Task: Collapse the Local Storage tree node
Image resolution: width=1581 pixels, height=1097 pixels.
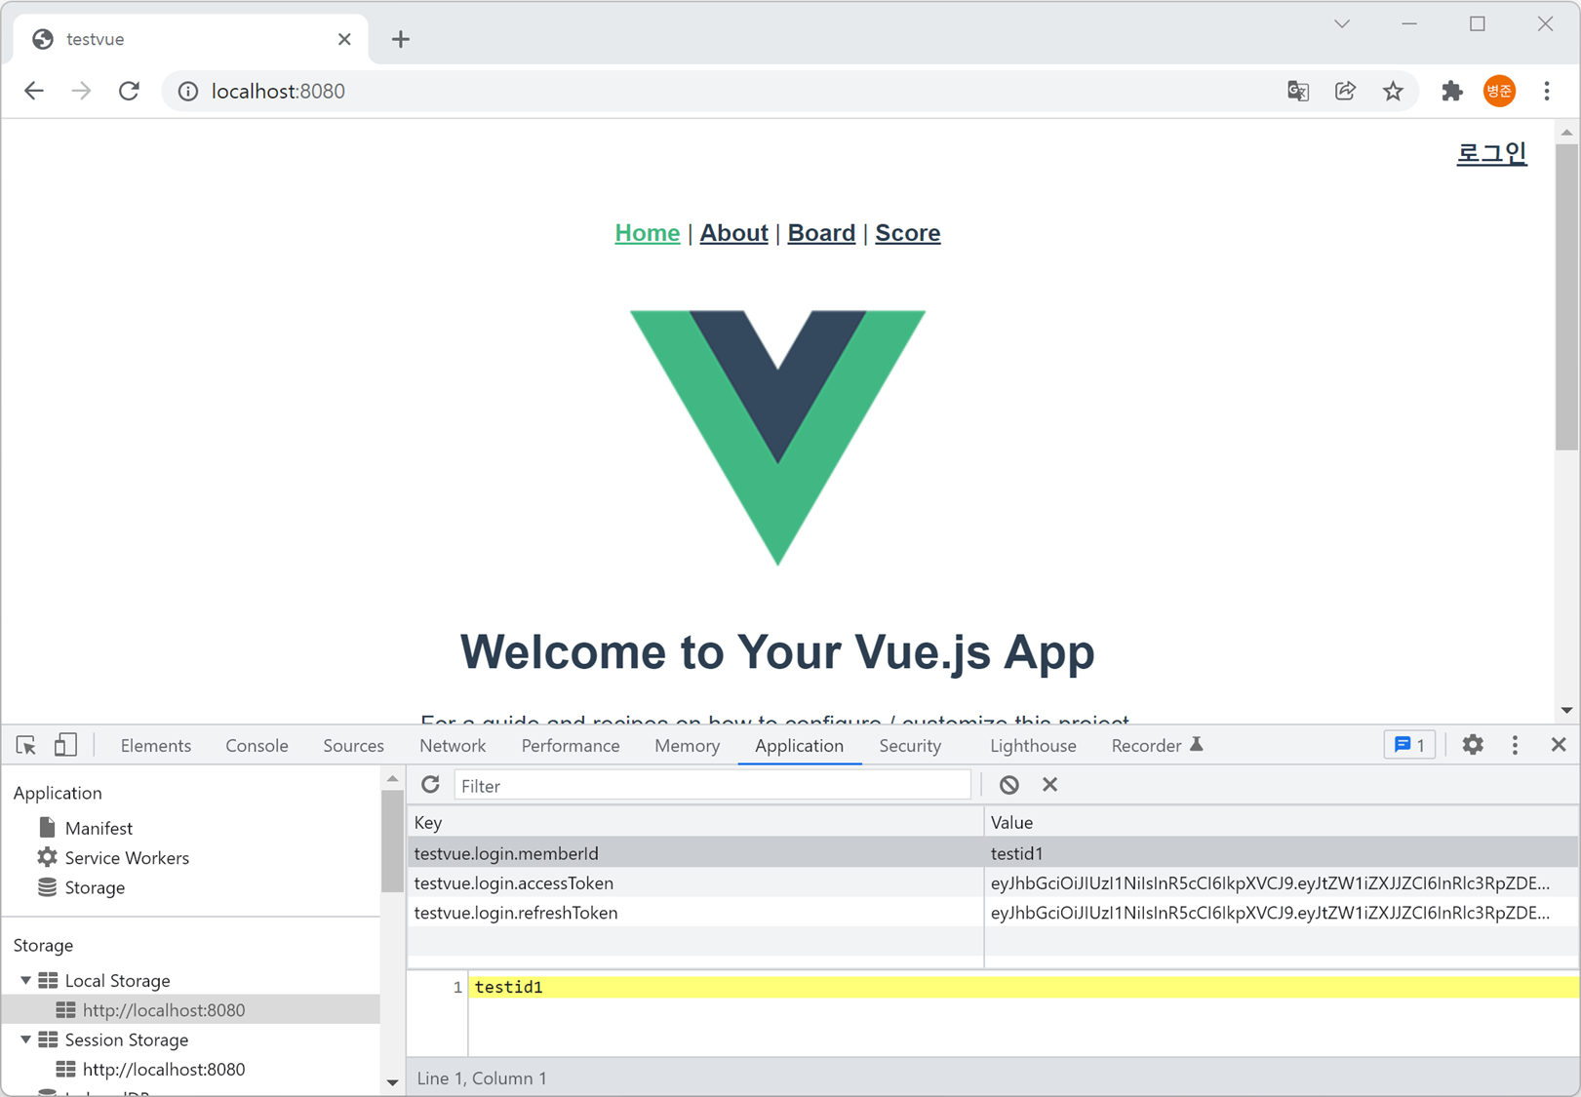Action: [26, 980]
